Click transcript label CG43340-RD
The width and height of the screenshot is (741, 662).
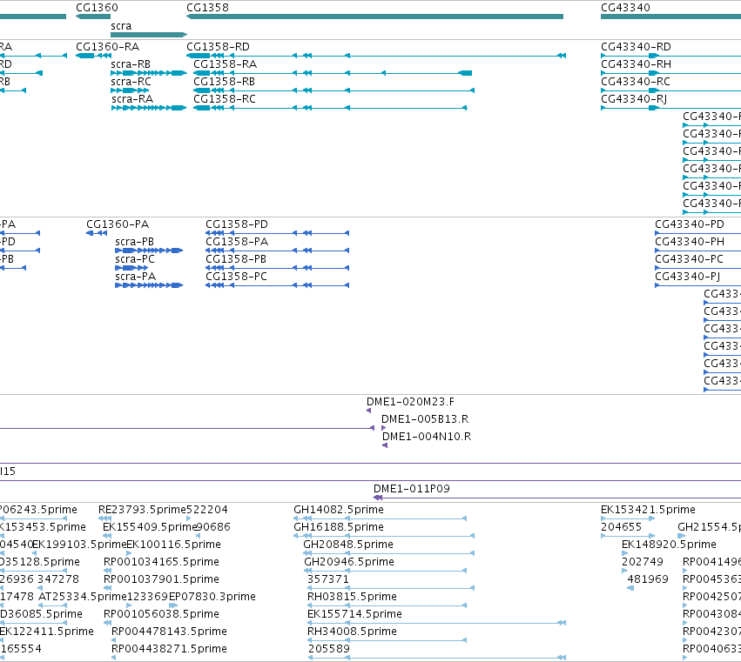[636, 47]
